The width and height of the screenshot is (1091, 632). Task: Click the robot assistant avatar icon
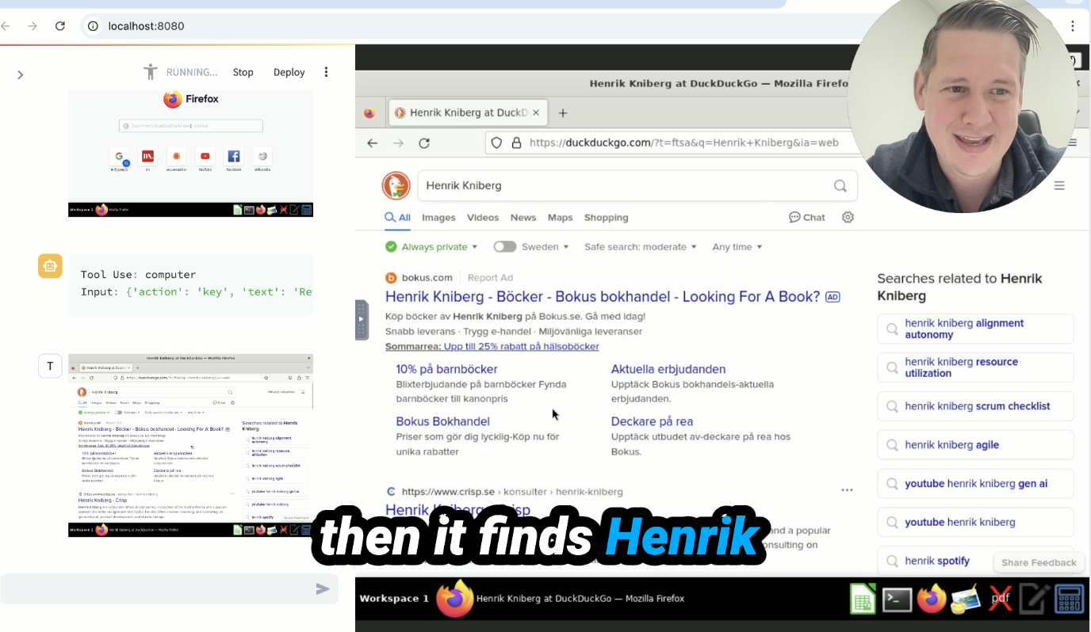point(50,266)
